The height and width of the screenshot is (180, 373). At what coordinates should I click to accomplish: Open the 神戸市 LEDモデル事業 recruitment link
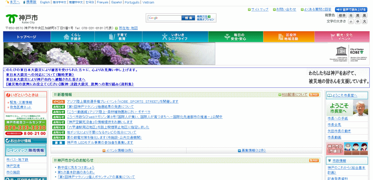pos(100,143)
